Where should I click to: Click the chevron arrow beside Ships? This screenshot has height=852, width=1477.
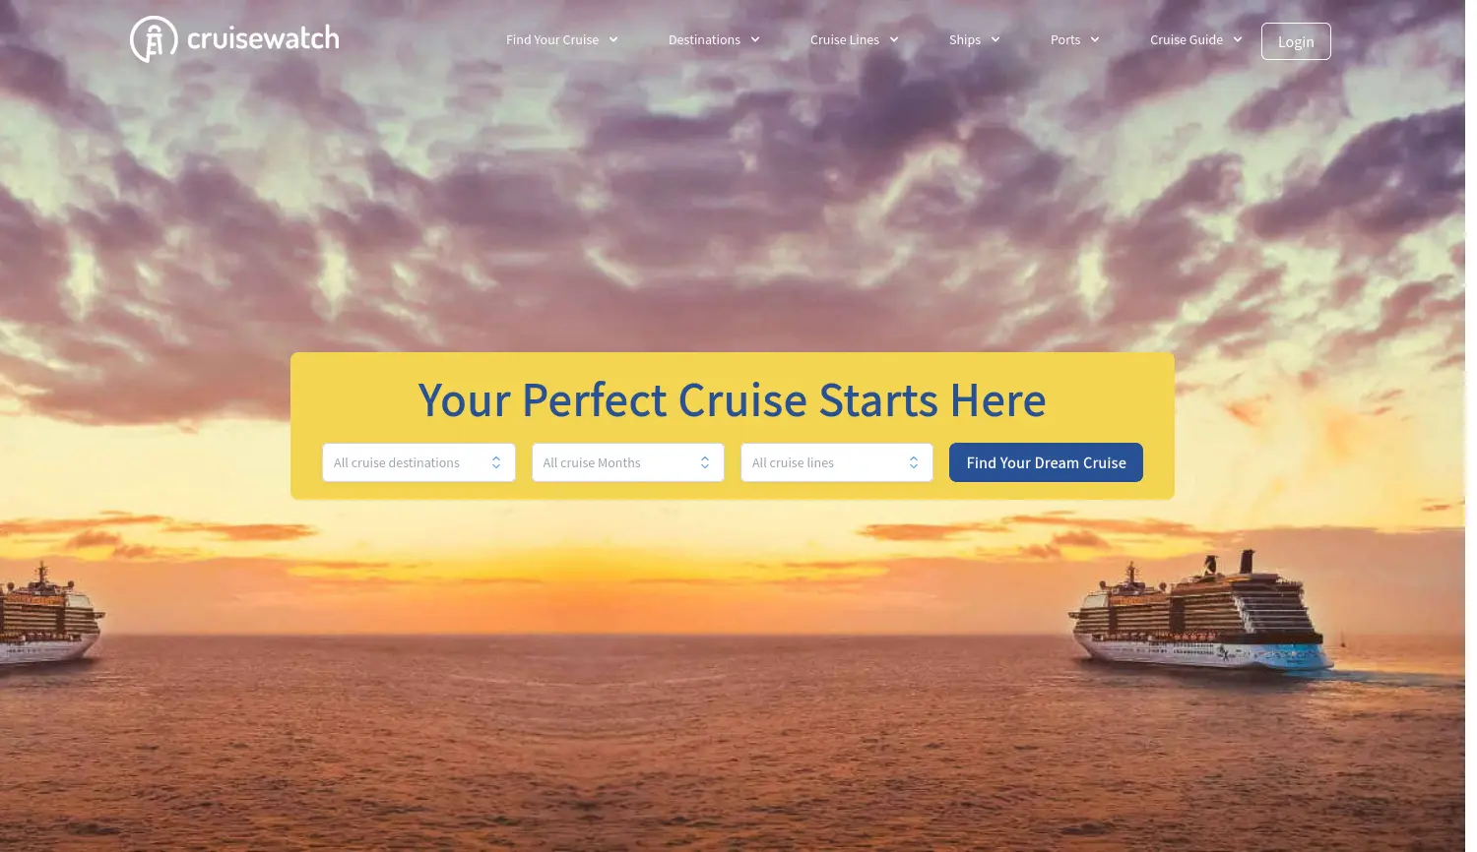click(x=995, y=40)
